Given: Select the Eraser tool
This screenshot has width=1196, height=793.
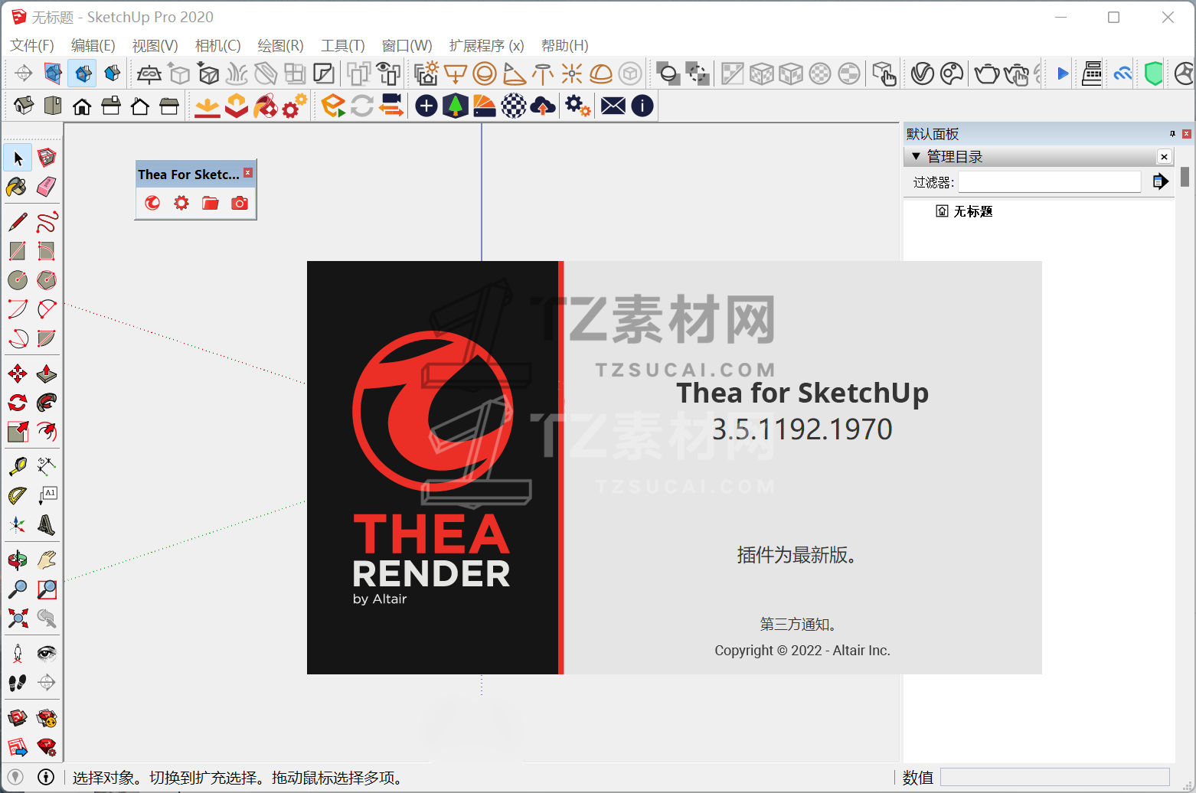Looking at the screenshot, I should point(47,187).
